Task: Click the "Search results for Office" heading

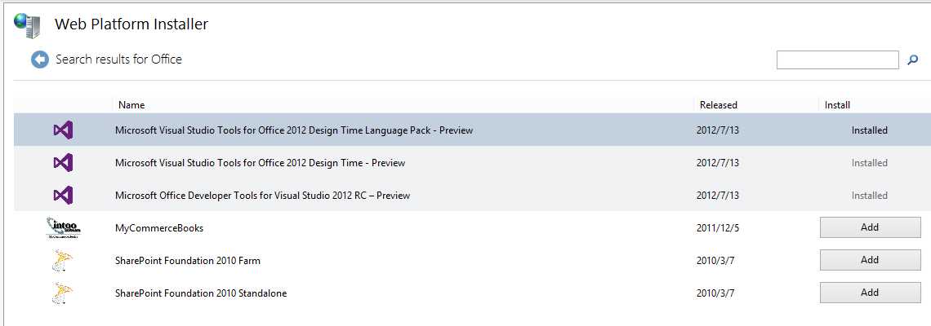Action: 118,59
